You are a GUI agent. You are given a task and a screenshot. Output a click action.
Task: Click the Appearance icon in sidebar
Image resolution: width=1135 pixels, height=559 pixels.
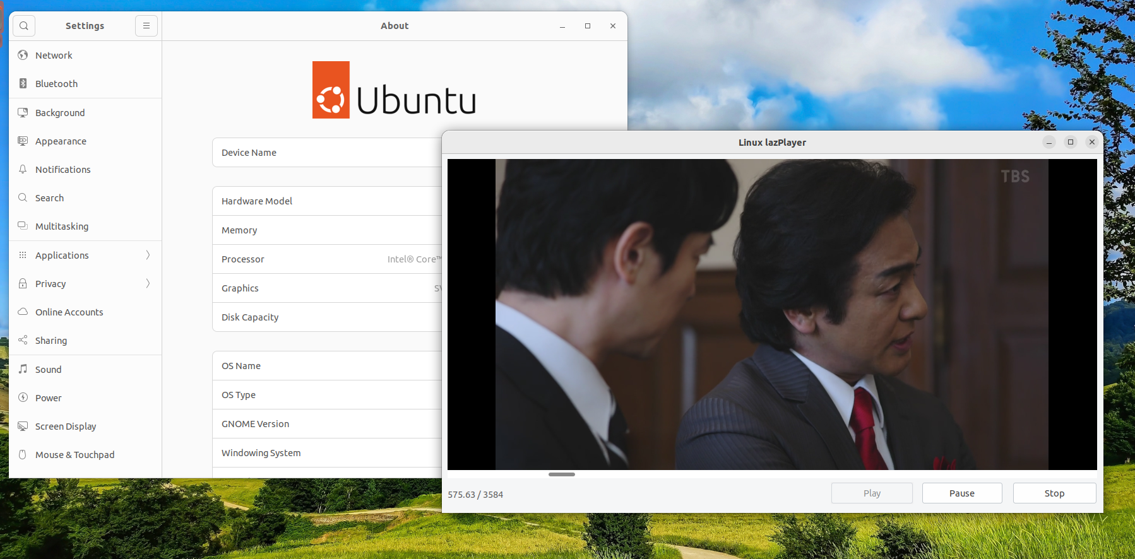coord(23,141)
